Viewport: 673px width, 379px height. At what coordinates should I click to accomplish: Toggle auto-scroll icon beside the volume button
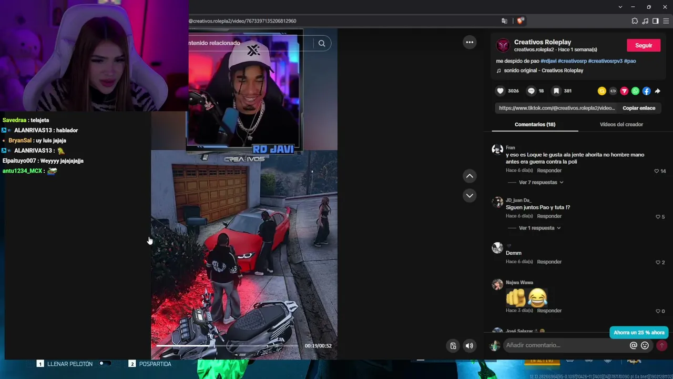point(453,346)
